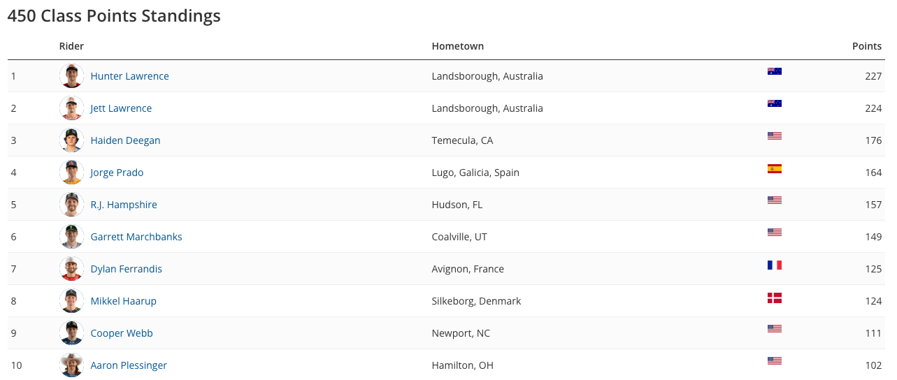
Task: Open Hunter Lawrence rider link
Action: click(129, 76)
